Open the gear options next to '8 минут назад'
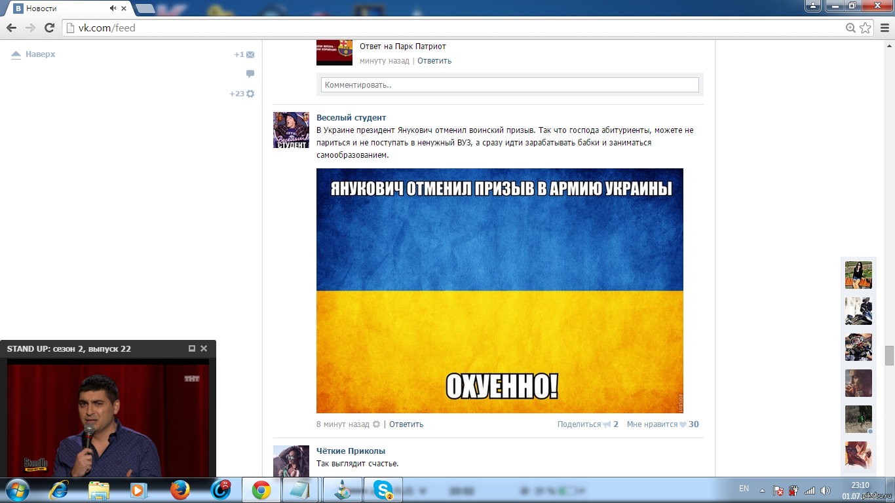This screenshot has width=895, height=503. tap(376, 424)
